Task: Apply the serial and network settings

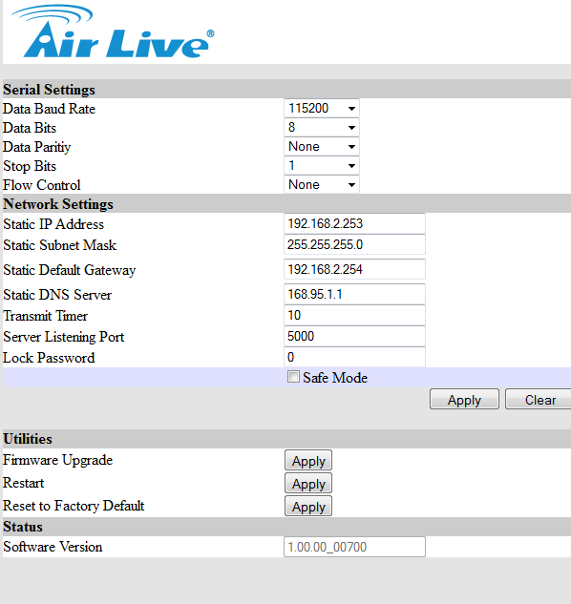Action: pyautogui.click(x=464, y=400)
